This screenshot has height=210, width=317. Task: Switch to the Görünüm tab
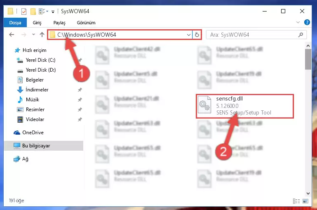click(86, 23)
